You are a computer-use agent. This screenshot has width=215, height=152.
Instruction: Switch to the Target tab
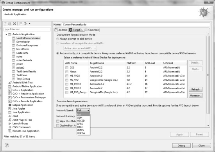[75, 30]
